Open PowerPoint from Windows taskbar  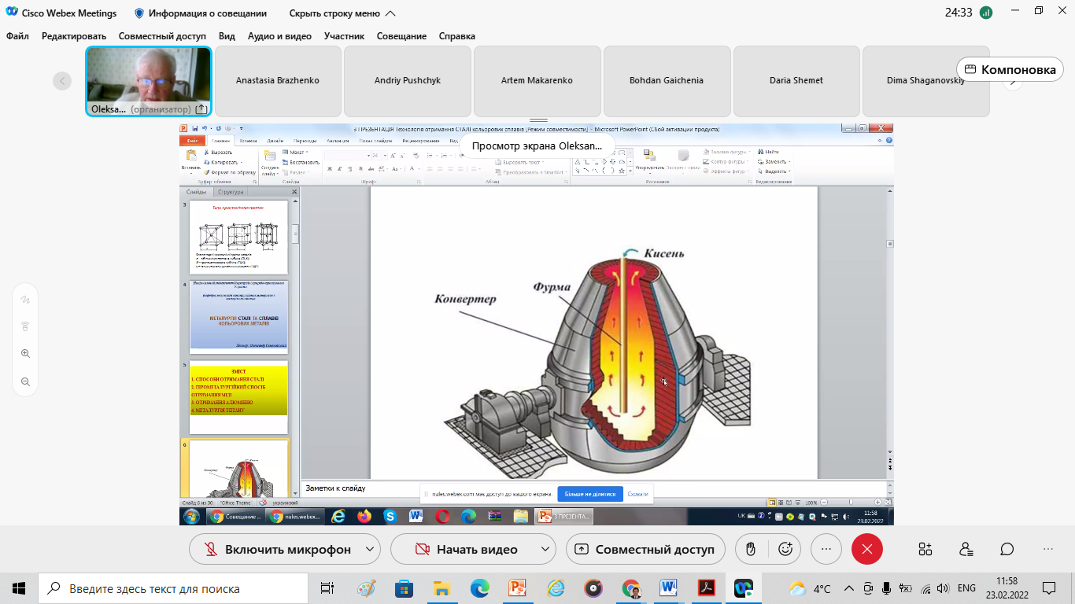517,588
